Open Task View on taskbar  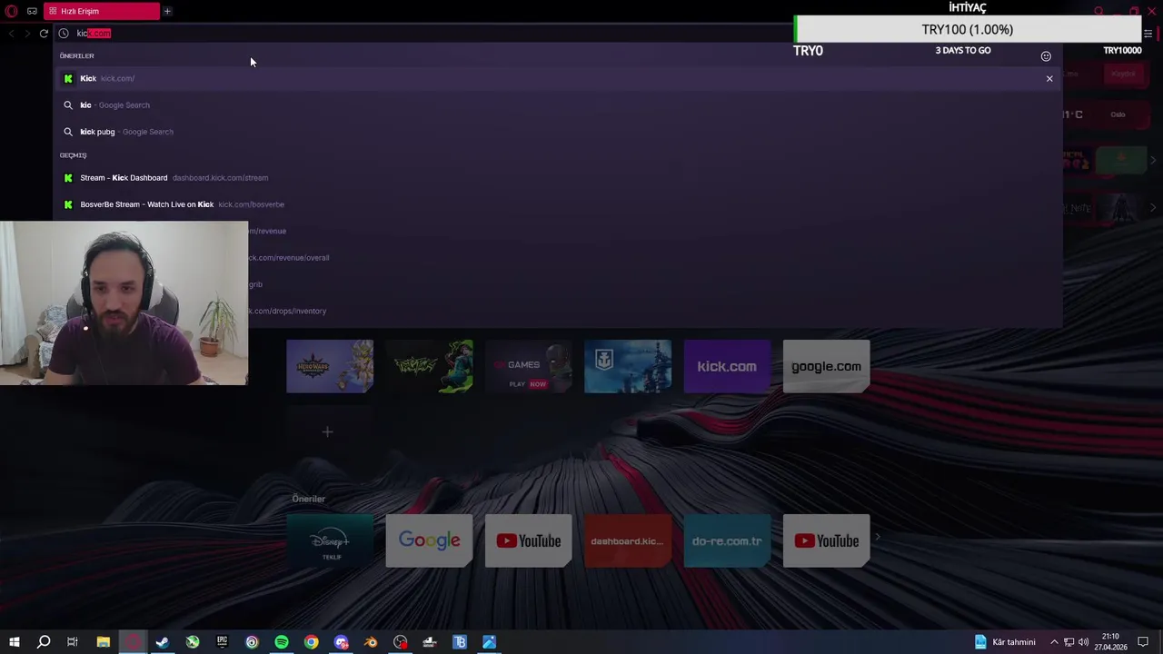pyautogui.click(x=73, y=642)
